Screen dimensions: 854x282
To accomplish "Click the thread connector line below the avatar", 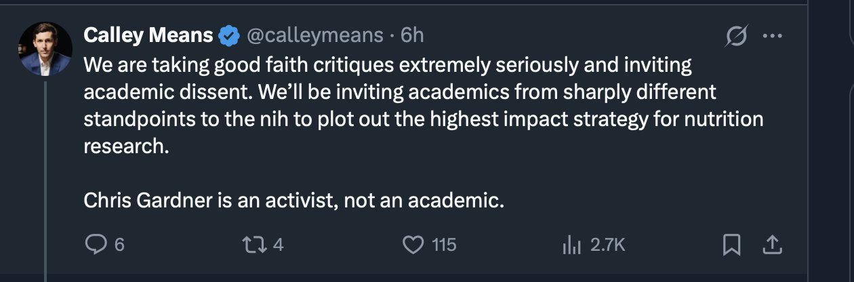I will coord(45,176).
